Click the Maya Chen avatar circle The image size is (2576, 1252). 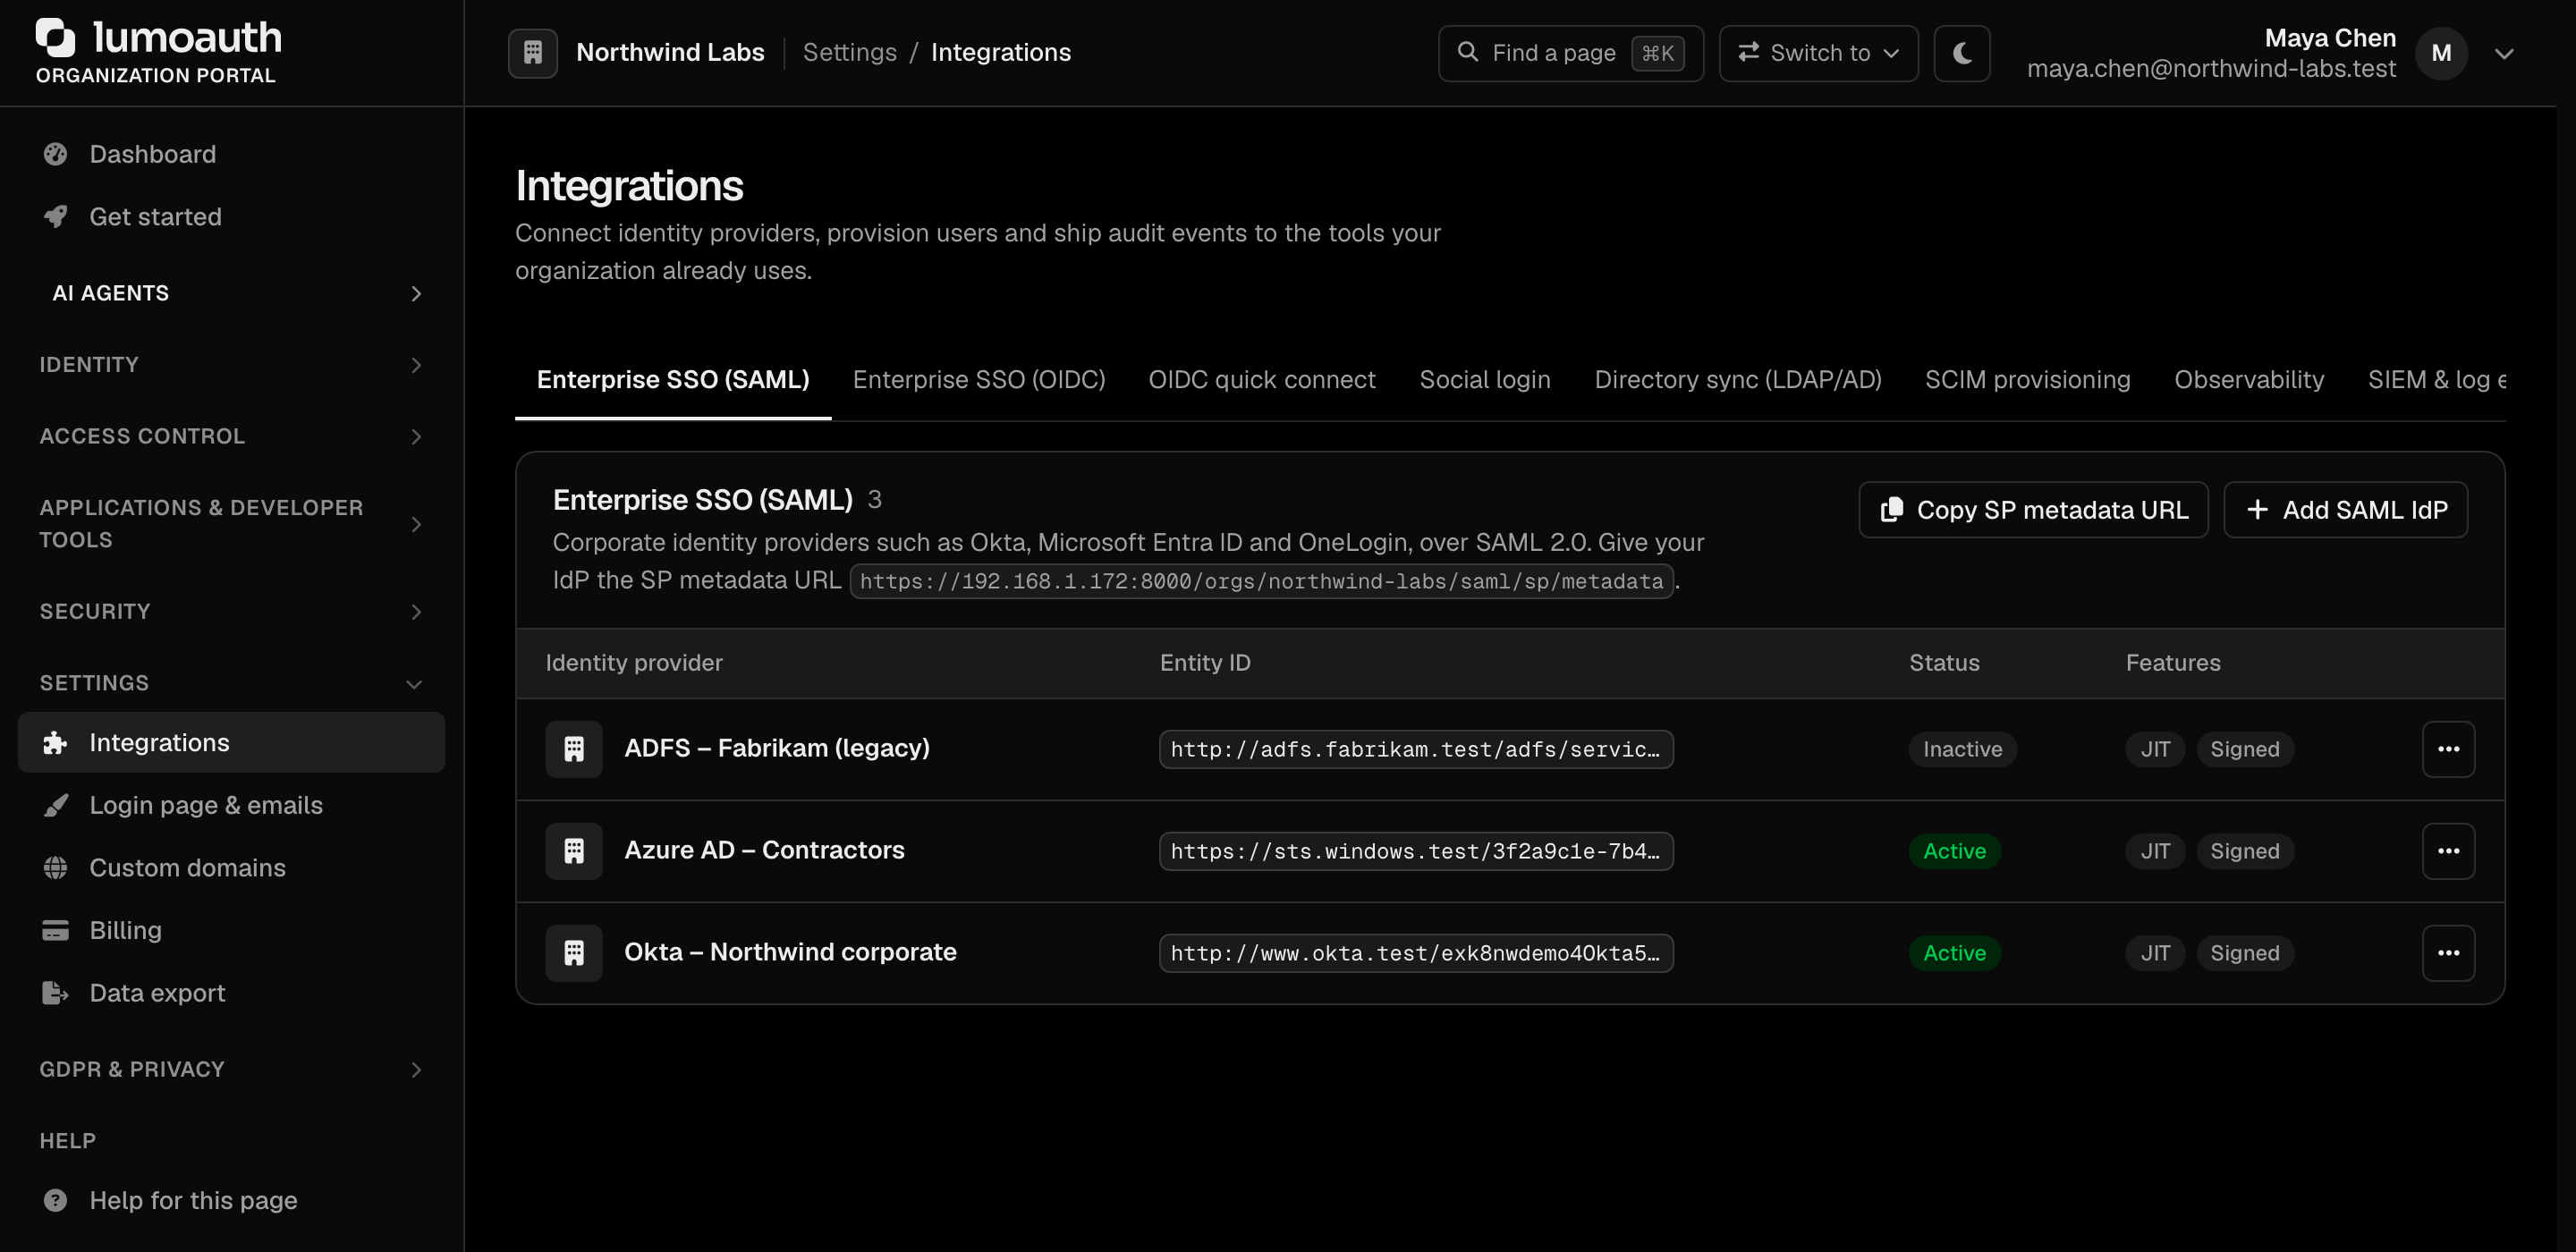pos(2440,53)
